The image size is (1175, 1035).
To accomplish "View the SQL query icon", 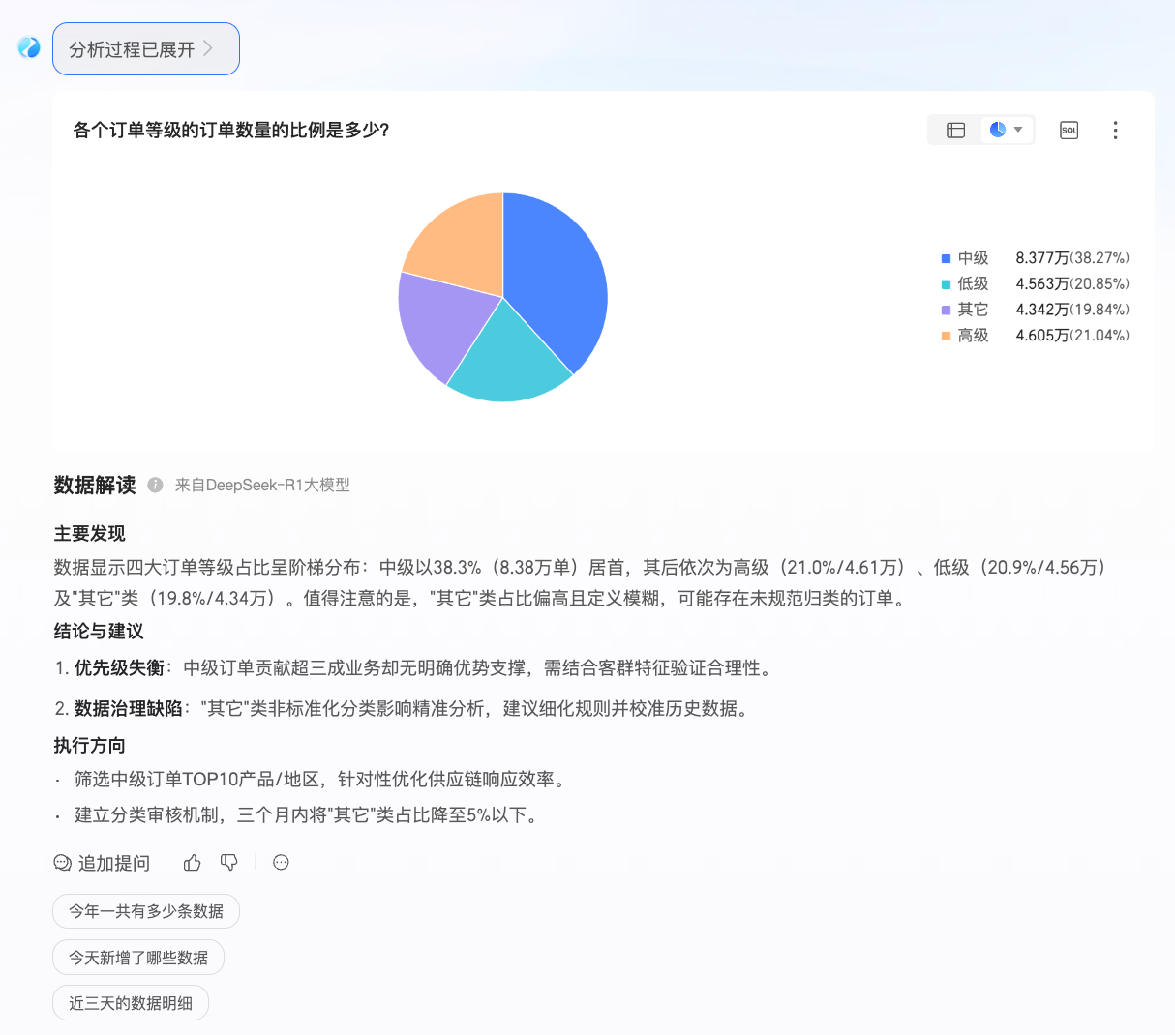I will coord(1070,130).
